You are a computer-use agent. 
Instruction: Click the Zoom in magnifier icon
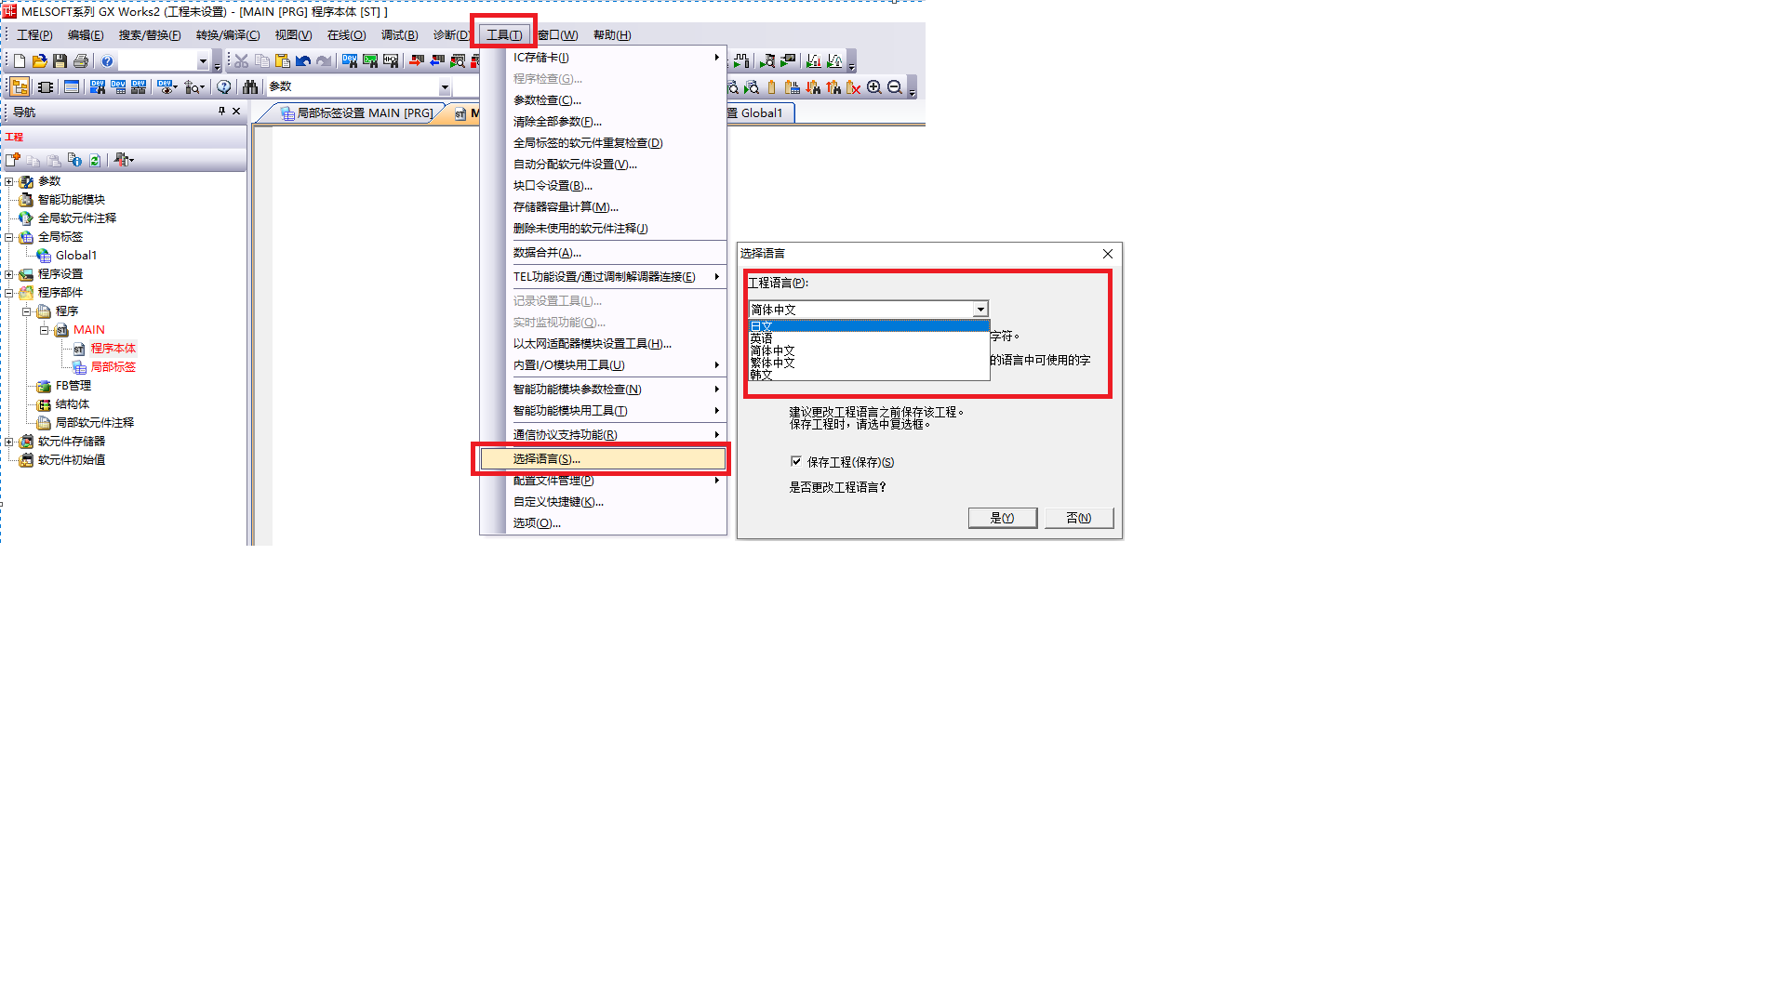tap(874, 87)
